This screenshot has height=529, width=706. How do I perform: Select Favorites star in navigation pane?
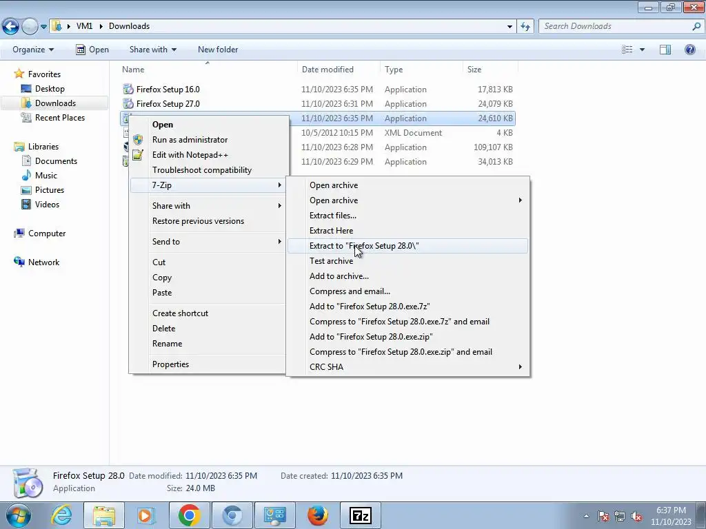click(x=19, y=74)
